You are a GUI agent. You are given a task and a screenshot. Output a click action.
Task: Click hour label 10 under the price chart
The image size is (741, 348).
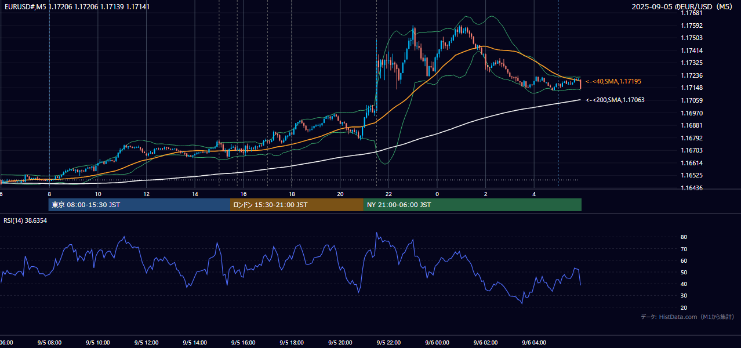pos(98,194)
